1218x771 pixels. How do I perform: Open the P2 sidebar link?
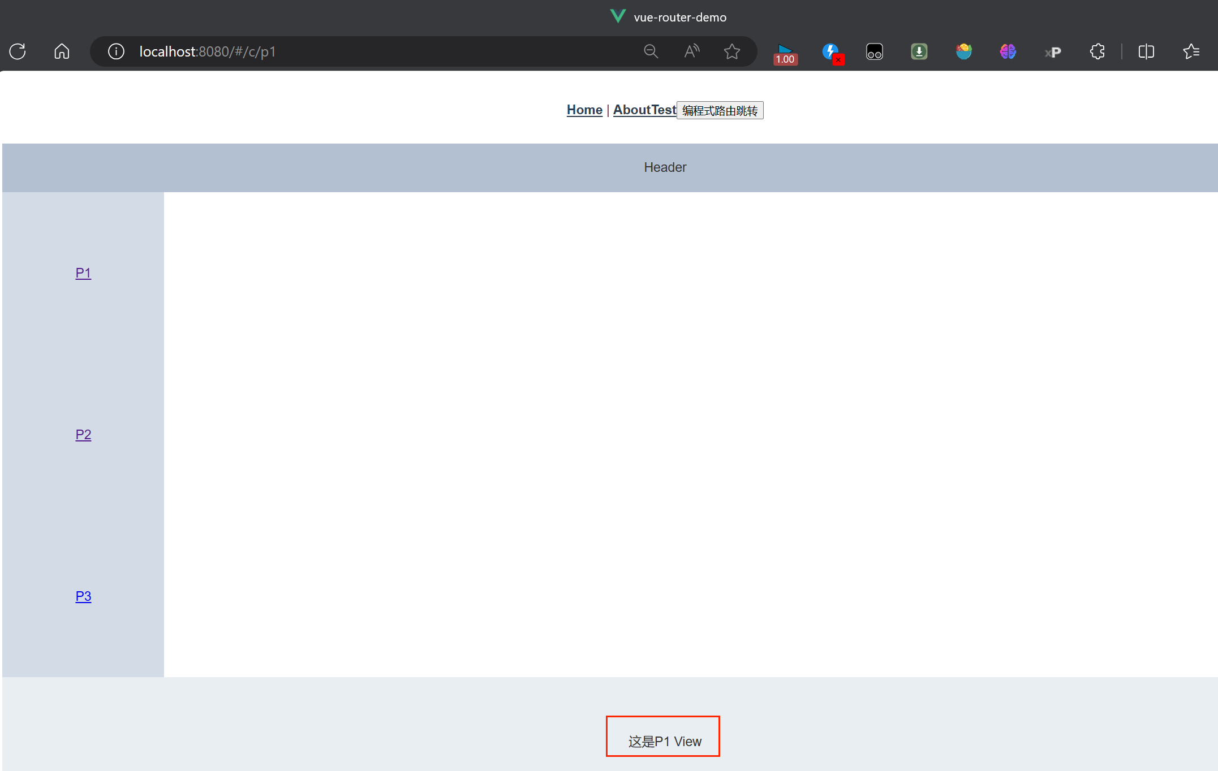click(x=83, y=435)
